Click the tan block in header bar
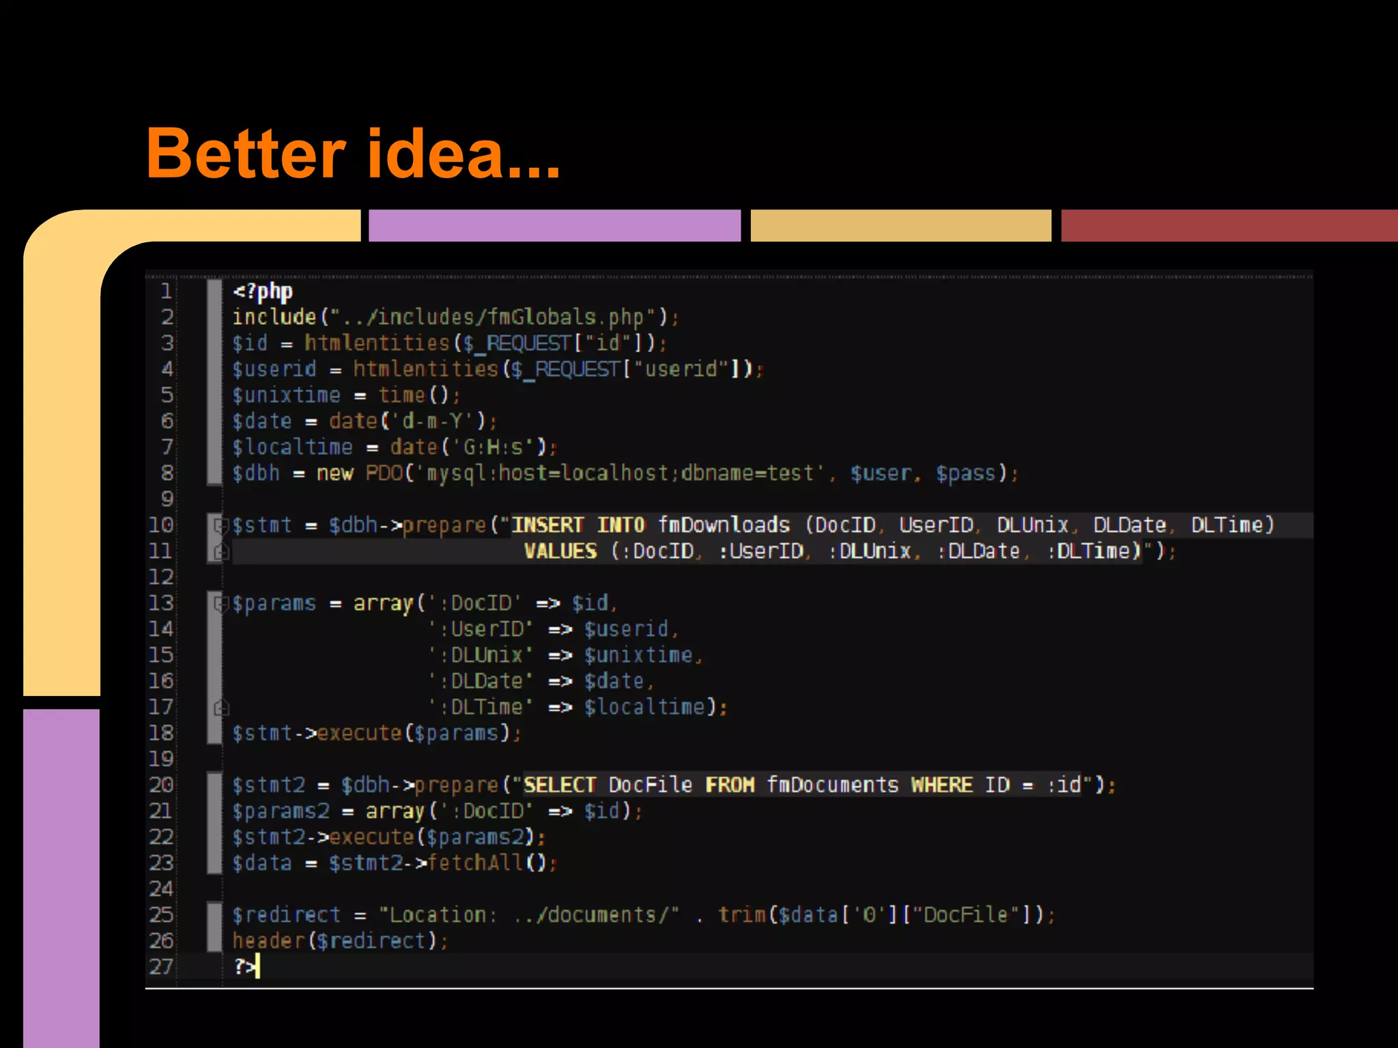Viewport: 1398px width, 1048px height. pos(900,226)
